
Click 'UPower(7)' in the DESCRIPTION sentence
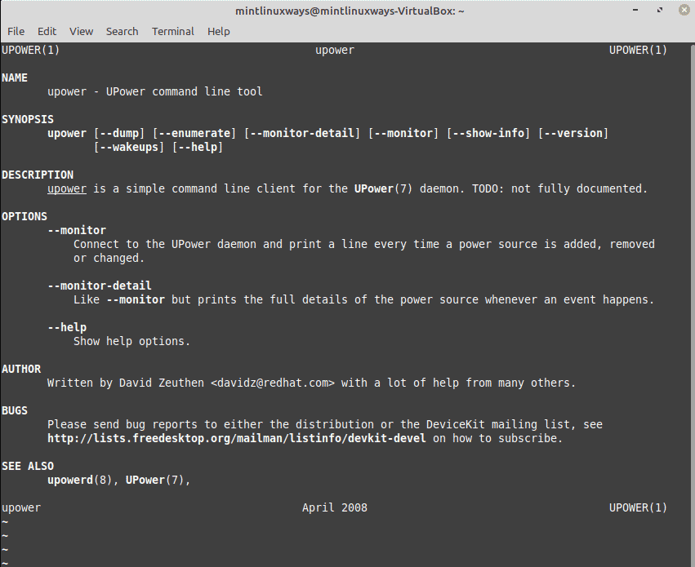(383, 189)
